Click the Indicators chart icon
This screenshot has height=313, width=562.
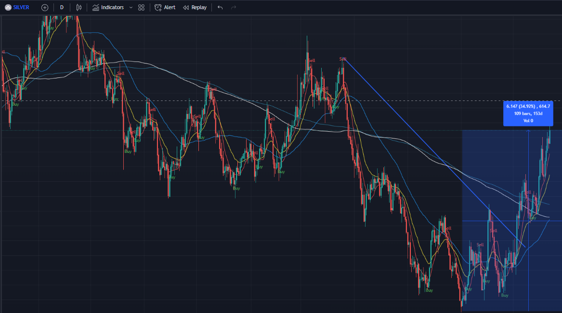point(95,7)
